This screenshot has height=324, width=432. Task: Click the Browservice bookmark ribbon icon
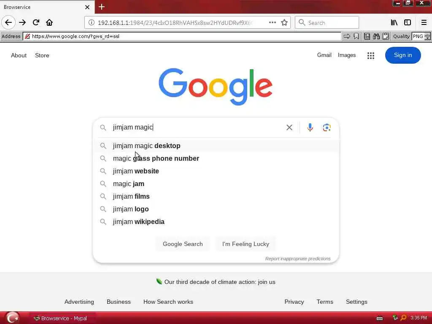[x=356, y=36]
